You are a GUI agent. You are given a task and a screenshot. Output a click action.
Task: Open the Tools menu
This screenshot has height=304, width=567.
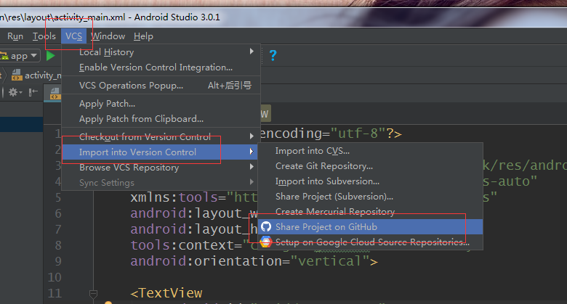click(x=44, y=36)
